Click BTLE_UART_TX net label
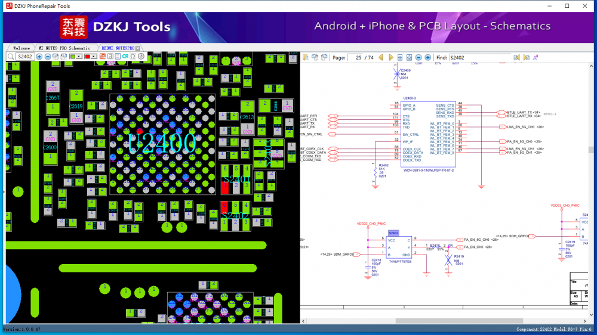 coord(520,113)
